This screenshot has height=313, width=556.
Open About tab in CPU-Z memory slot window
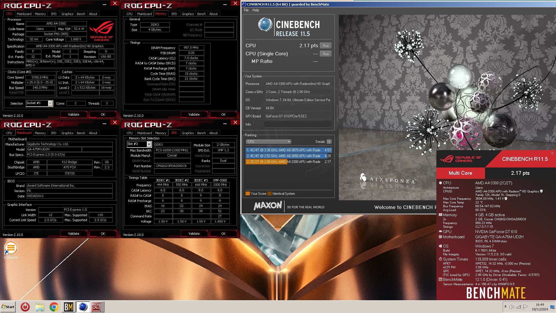(214, 133)
